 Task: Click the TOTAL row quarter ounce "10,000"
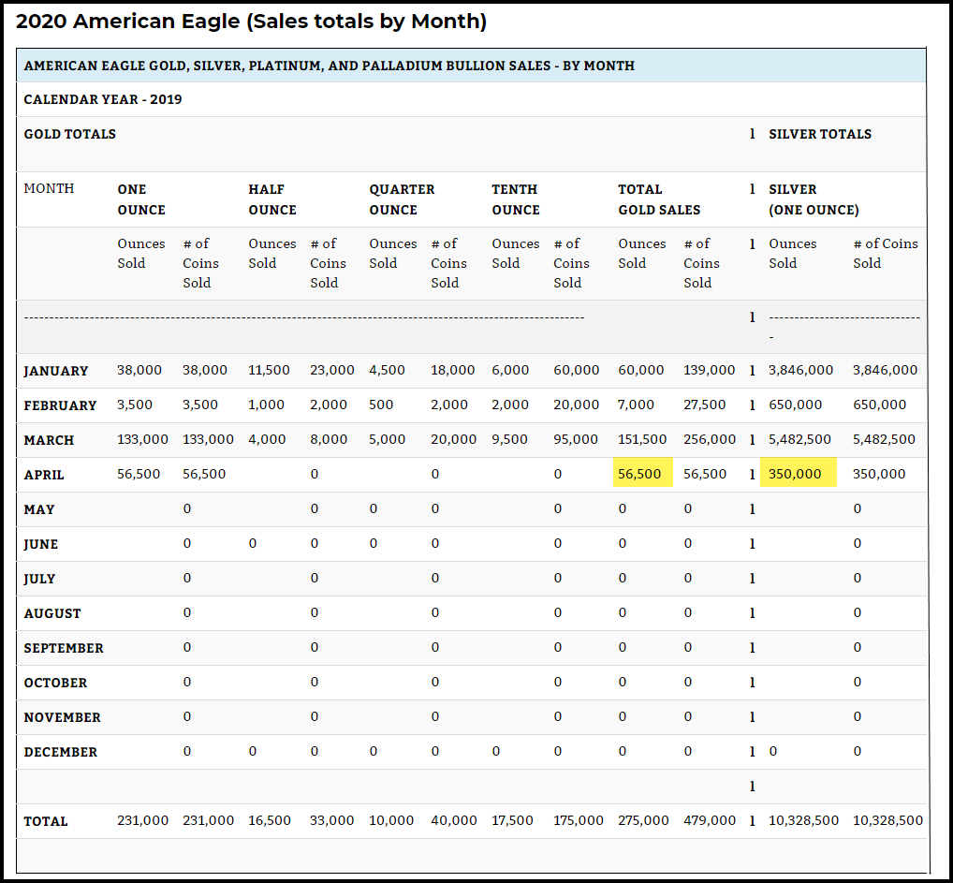click(x=391, y=820)
